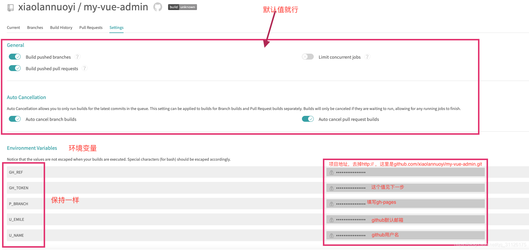Click the U_EMILE masked value field
Image resolution: width=529 pixels, height=250 pixels.
pos(405,219)
